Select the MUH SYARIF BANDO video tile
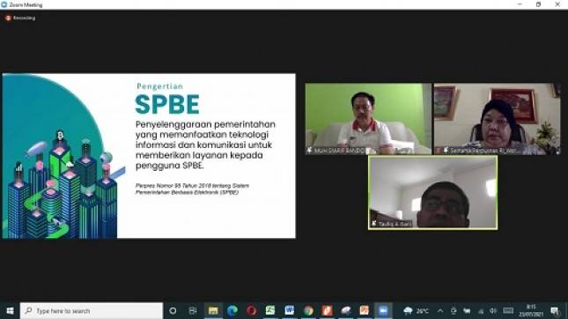Viewport: 568px width, 319px height. coord(368,119)
